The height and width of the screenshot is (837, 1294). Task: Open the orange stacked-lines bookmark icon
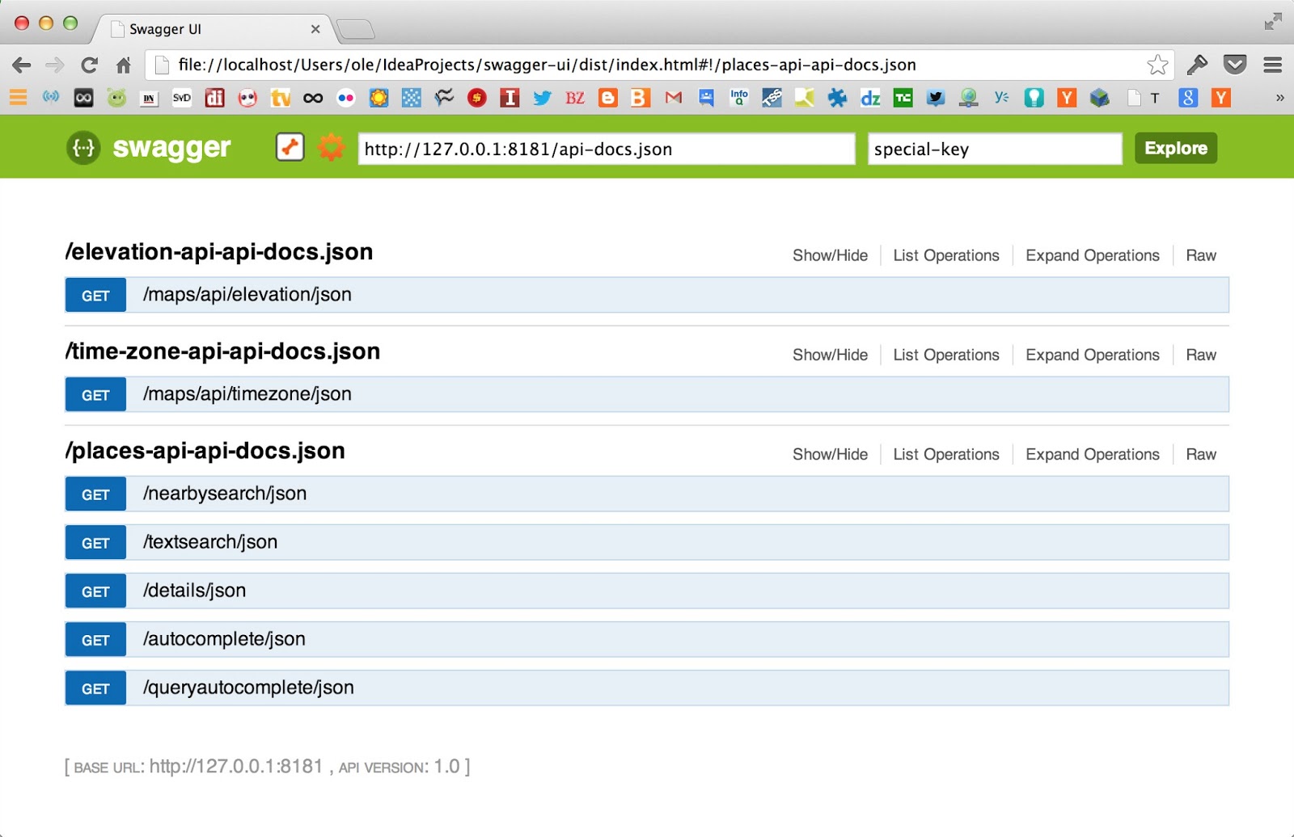point(18,98)
